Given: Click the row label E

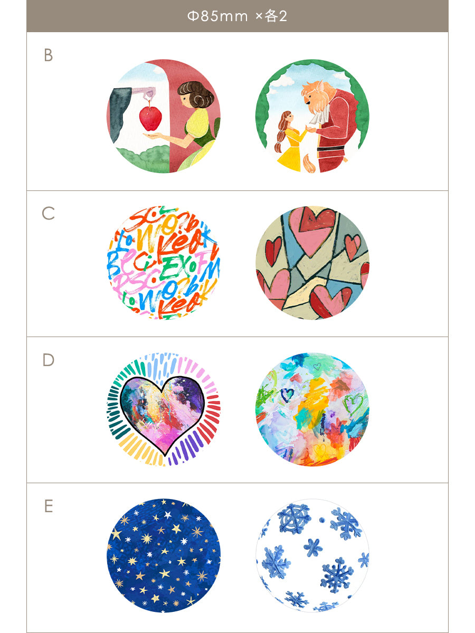Looking at the screenshot, I should coord(48,506).
